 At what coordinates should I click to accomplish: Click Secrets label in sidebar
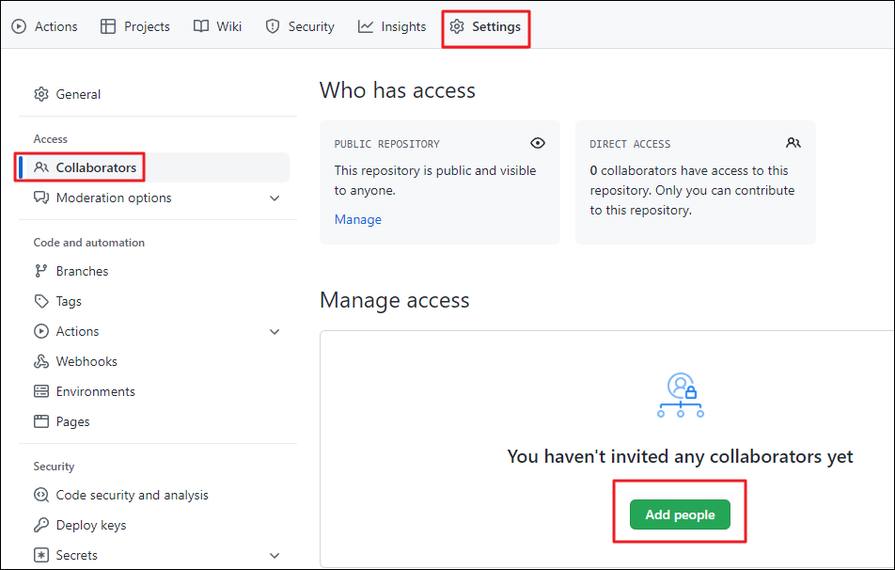76,555
